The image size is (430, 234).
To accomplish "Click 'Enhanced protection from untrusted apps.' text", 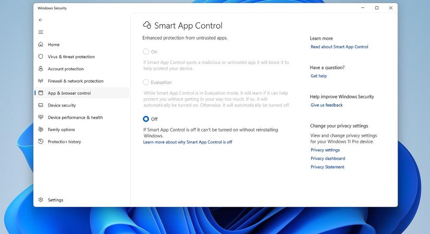I will click(185, 38).
